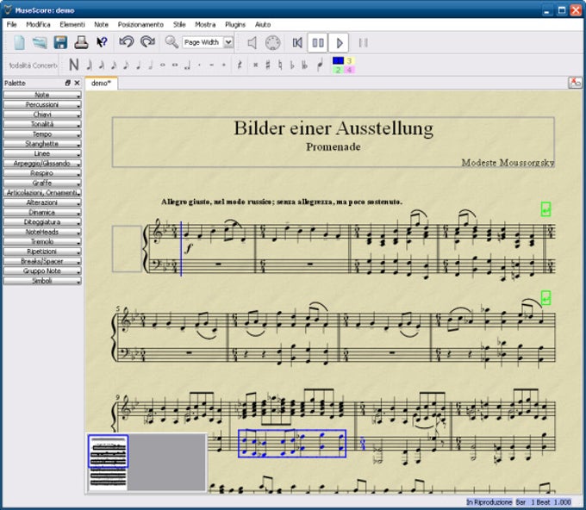Select the breve (double whole) duration
Image resolution: width=586 pixels, height=510 pixels.
pos(175,65)
